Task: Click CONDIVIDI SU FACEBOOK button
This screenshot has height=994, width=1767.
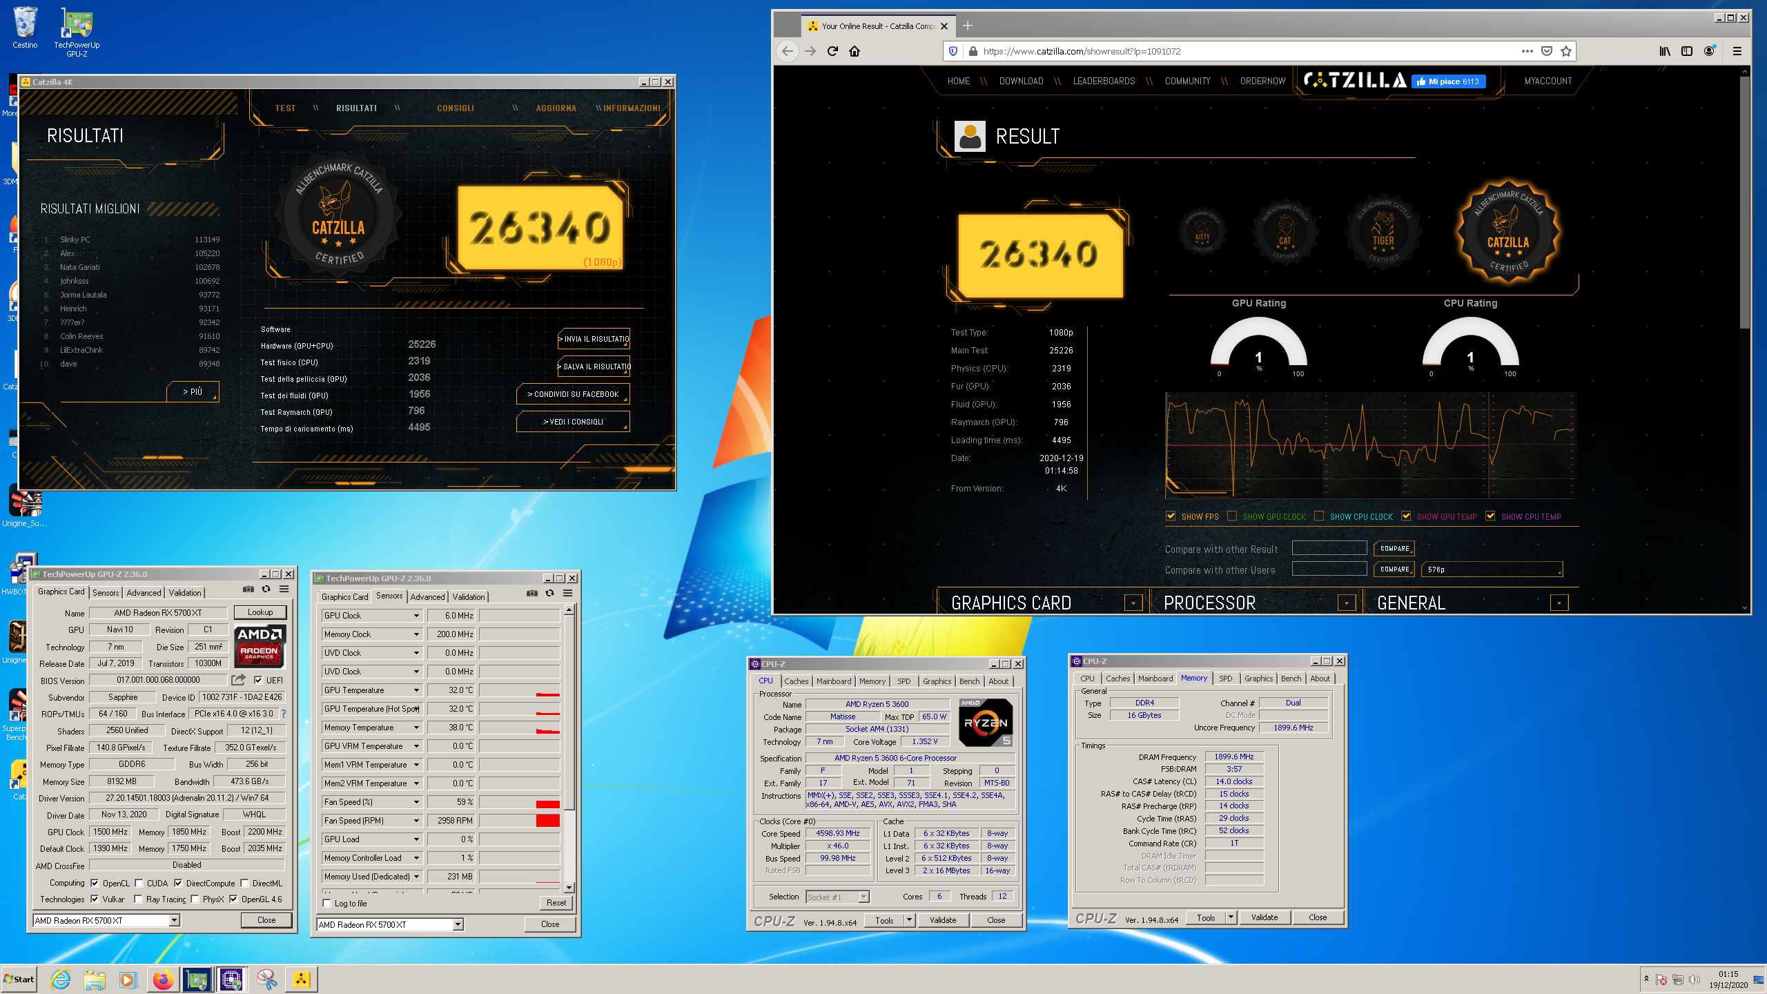Action: [x=574, y=394]
